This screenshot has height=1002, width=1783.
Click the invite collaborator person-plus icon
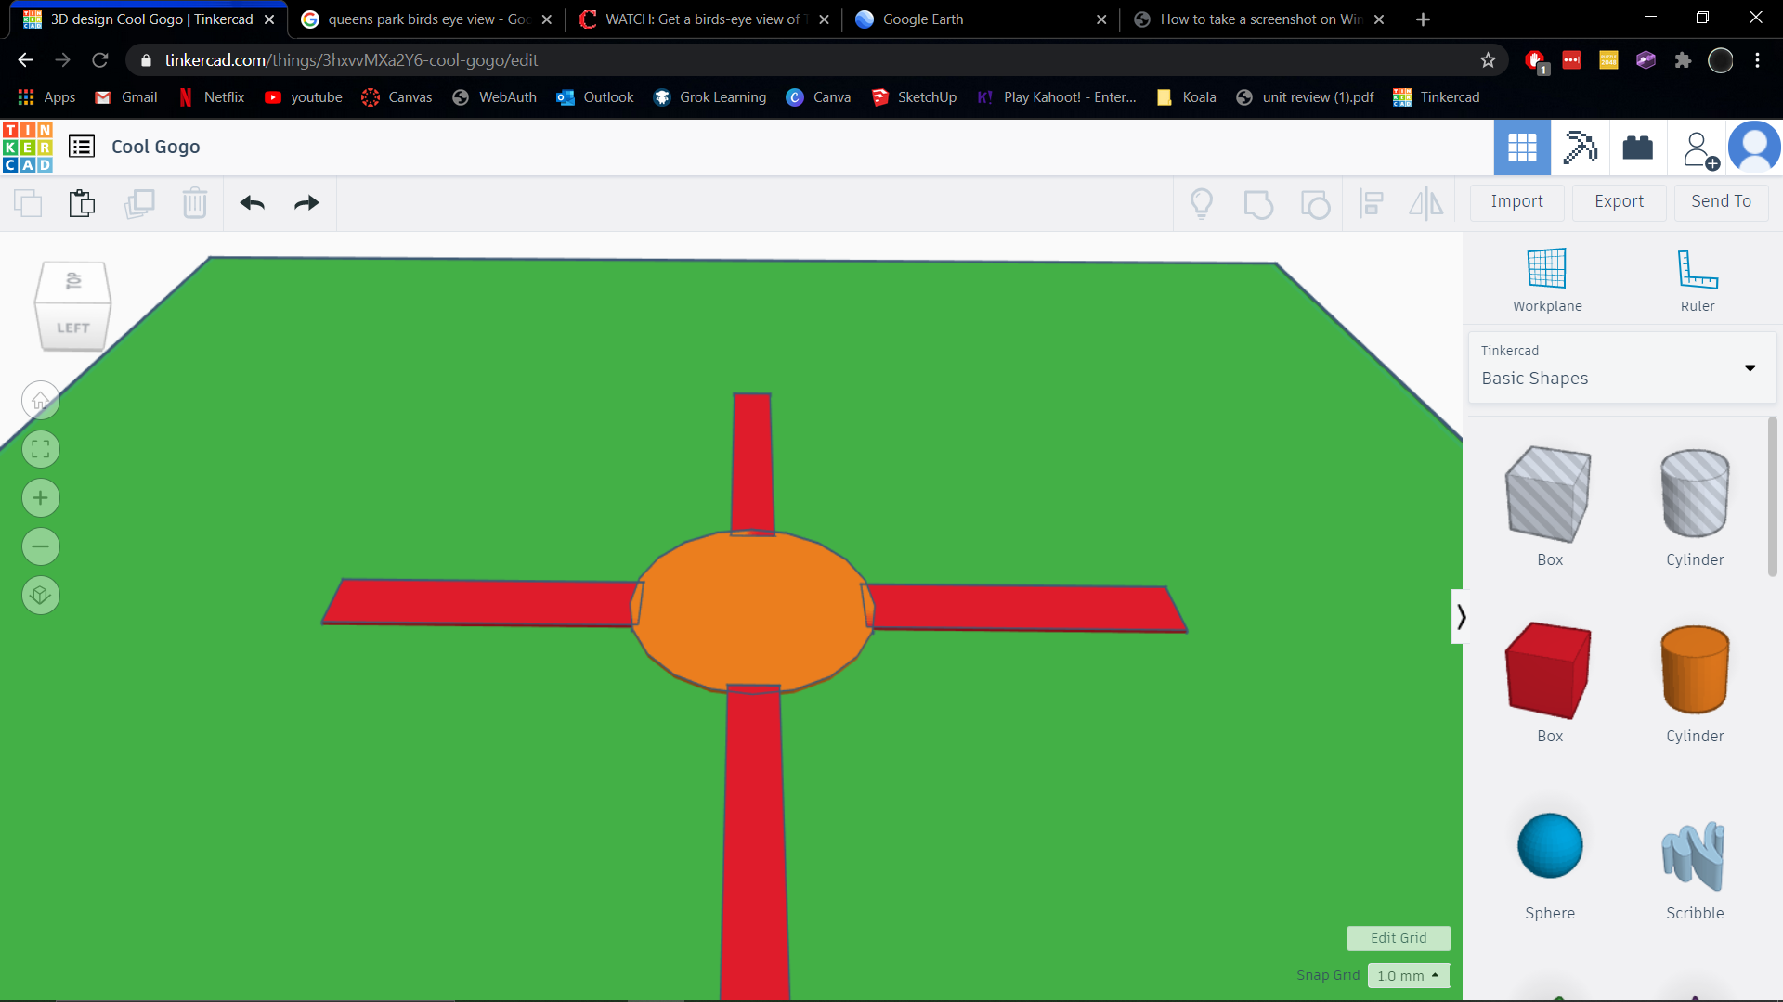(1700, 149)
